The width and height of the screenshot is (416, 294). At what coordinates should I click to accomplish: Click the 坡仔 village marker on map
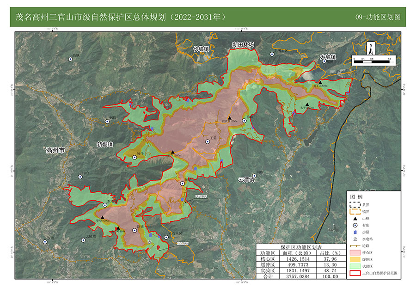(x=135, y=158)
